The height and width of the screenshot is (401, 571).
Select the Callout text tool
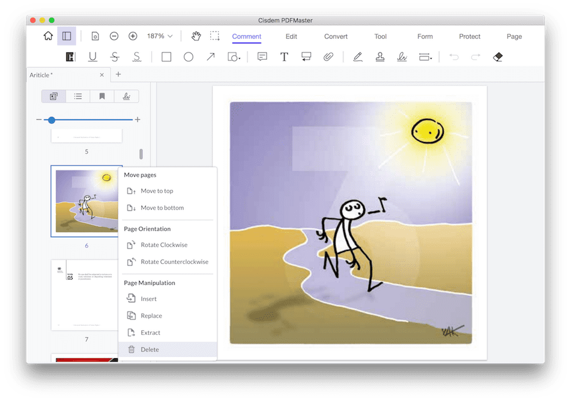pyautogui.click(x=306, y=57)
